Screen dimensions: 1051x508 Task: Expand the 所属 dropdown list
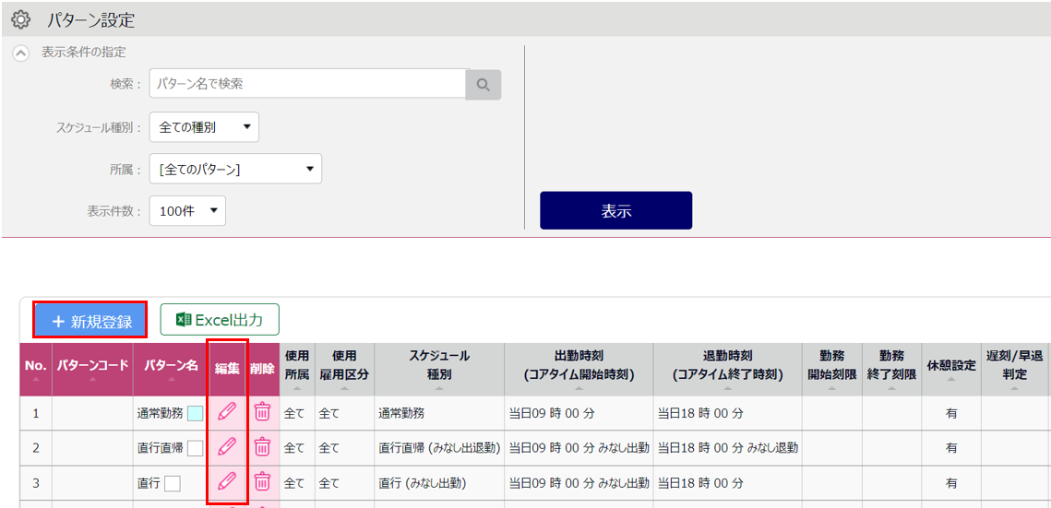(x=235, y=169)
